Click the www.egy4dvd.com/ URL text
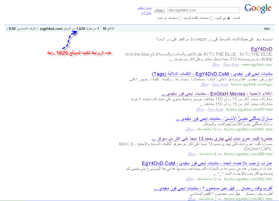This screenshot has height=201, width=279. (x=257, y=64)
